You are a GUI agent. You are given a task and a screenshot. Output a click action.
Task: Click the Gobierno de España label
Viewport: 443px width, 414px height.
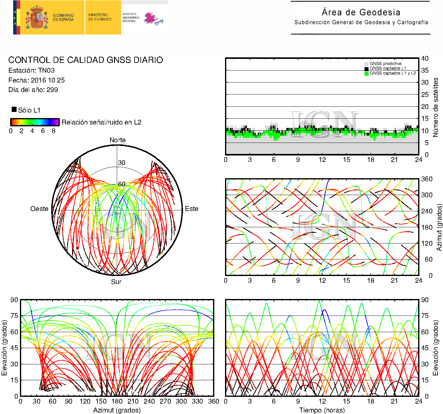pos(63,17)
